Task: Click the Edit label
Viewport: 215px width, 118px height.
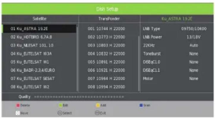Action: pyautogui.click(x=65, y=105)
